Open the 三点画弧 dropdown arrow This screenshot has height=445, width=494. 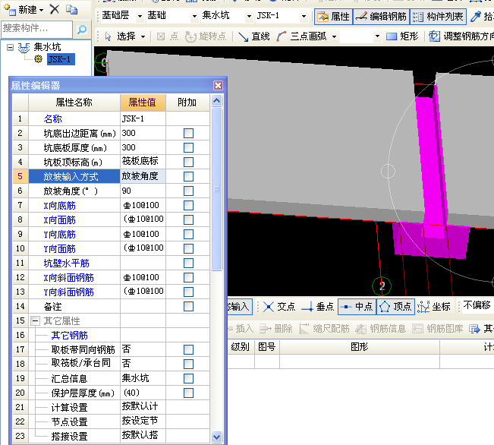click(x=335, y=37)
